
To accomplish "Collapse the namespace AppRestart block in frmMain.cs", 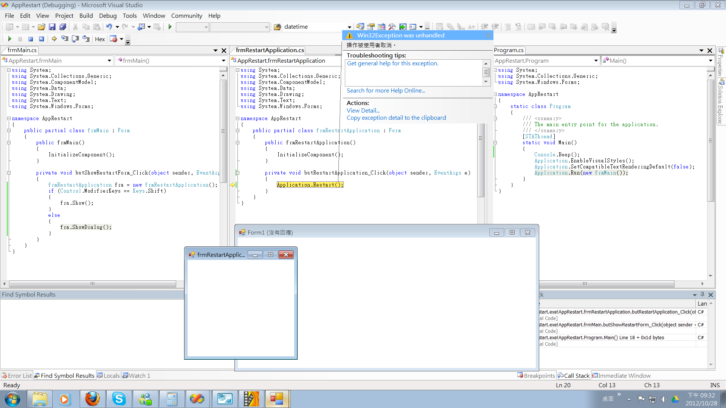I will coord(9,118).
